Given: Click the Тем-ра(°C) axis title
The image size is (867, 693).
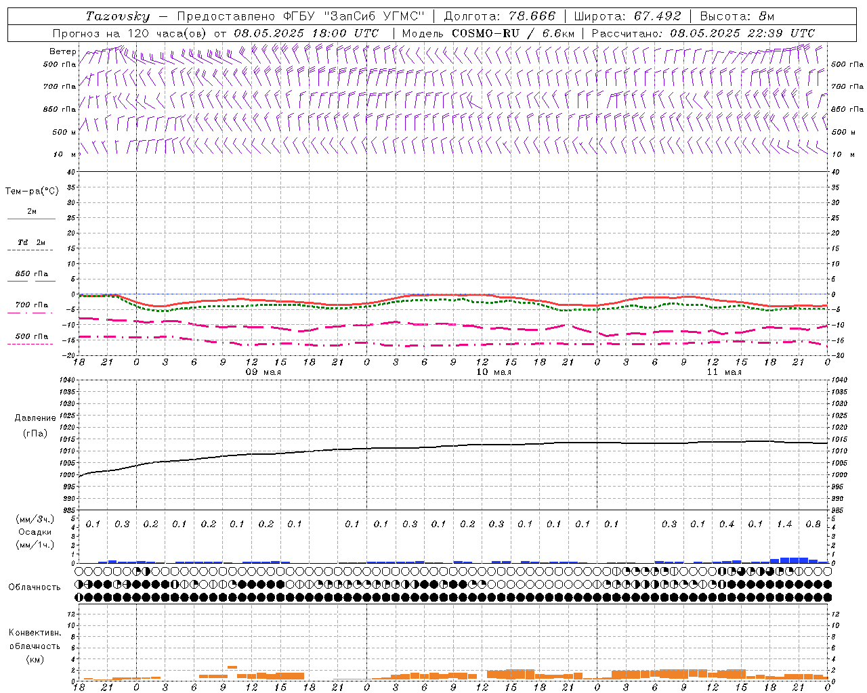Looking at the screenshot, I should coord(32,192).
